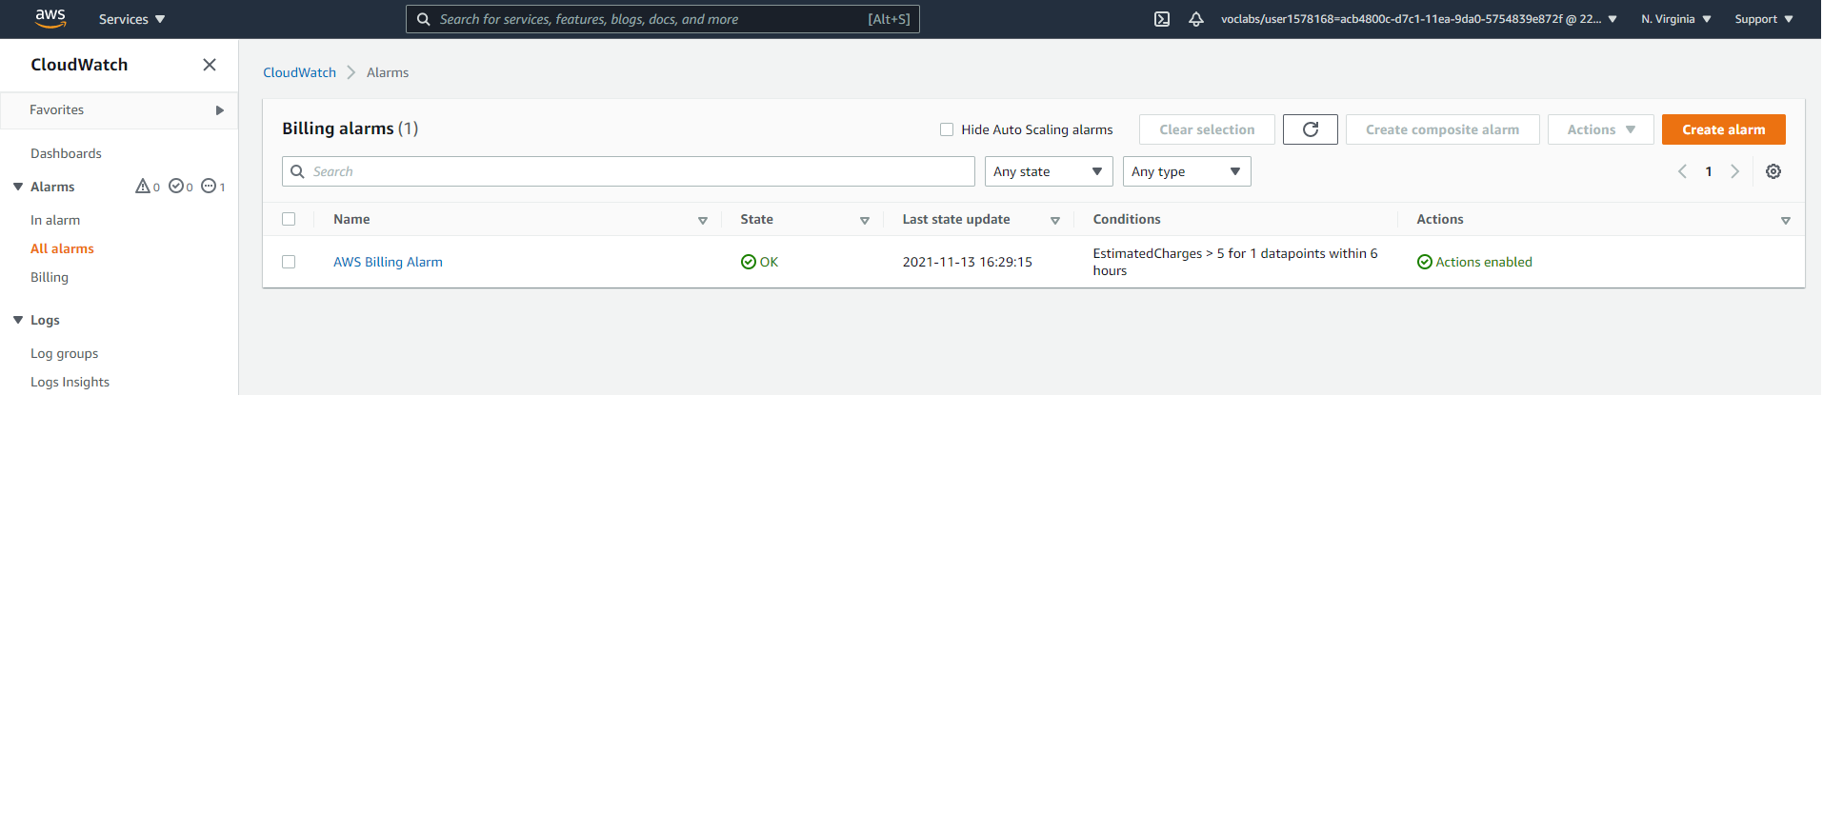Click the EstimatedCharges condition text

coord(1235,262)
